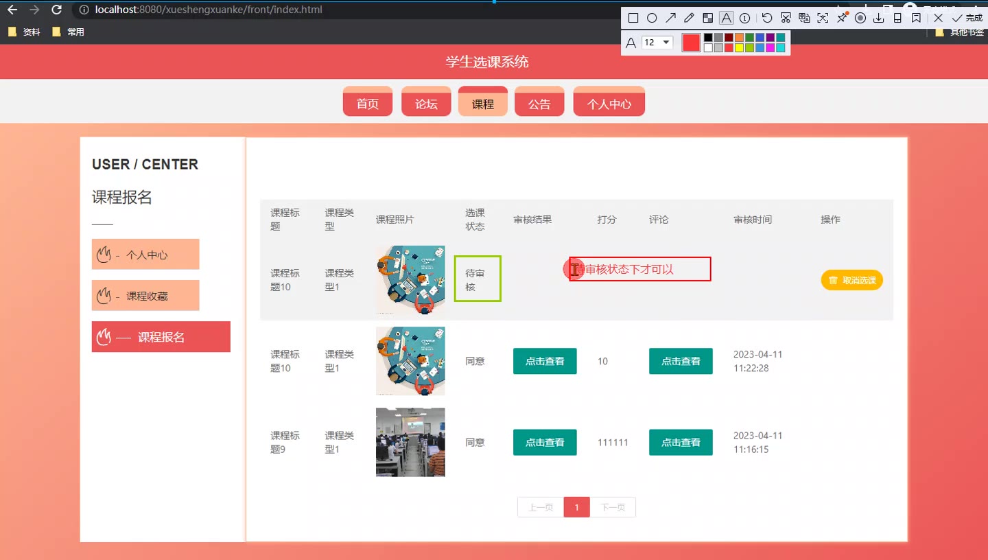Select the rectangle annotation tool
This screenshot has height=560, width=988.
click(633, 18)
